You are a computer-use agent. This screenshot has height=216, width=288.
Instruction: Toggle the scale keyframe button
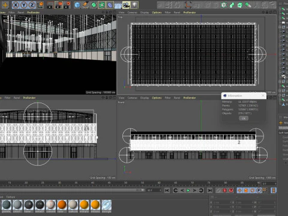pos(246,190)
